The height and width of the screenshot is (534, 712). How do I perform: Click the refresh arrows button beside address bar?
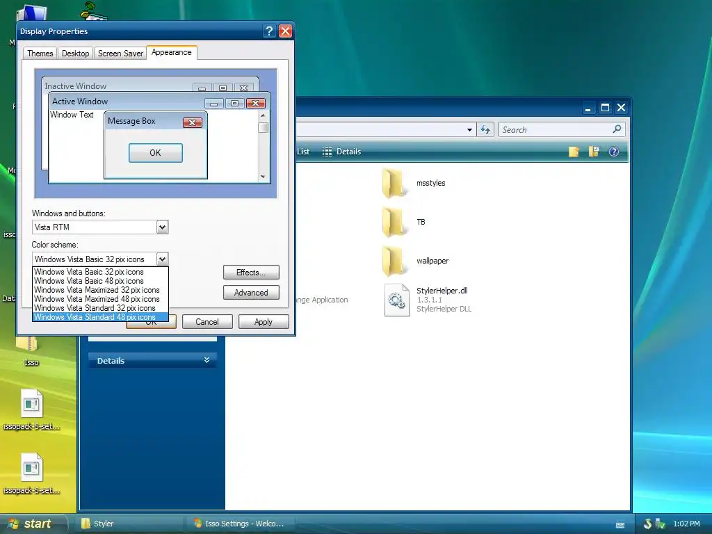pos(485,130)
